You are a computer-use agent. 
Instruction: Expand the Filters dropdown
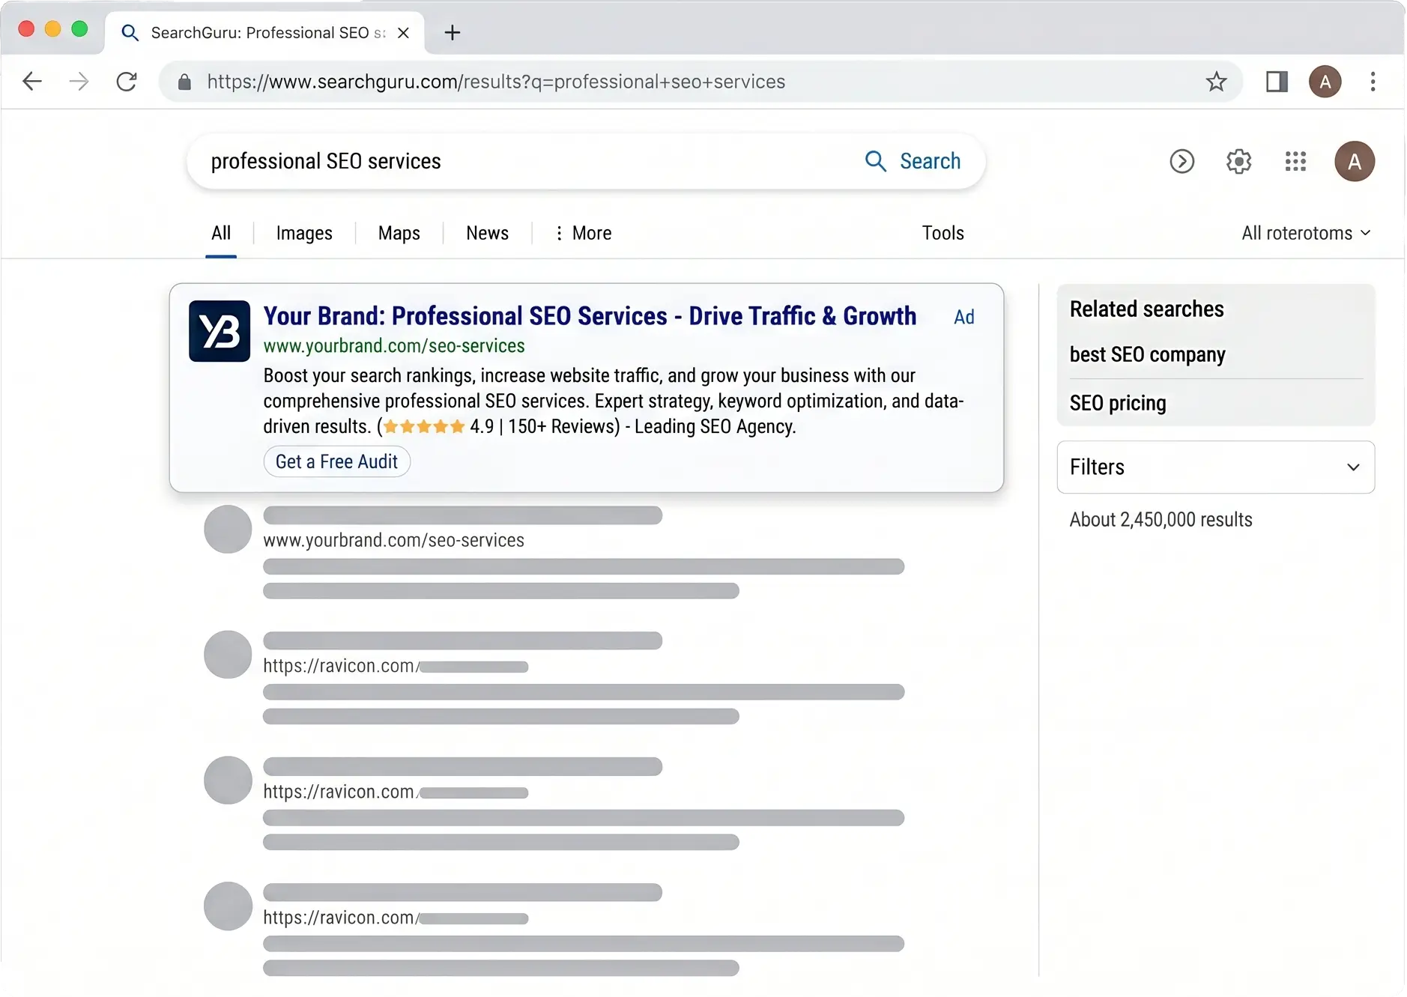tap(1215, 467)
